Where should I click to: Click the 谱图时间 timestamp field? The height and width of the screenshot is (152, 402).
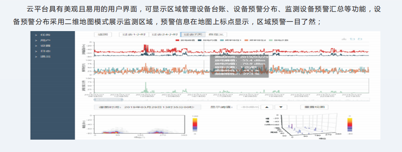pos(148,107)
